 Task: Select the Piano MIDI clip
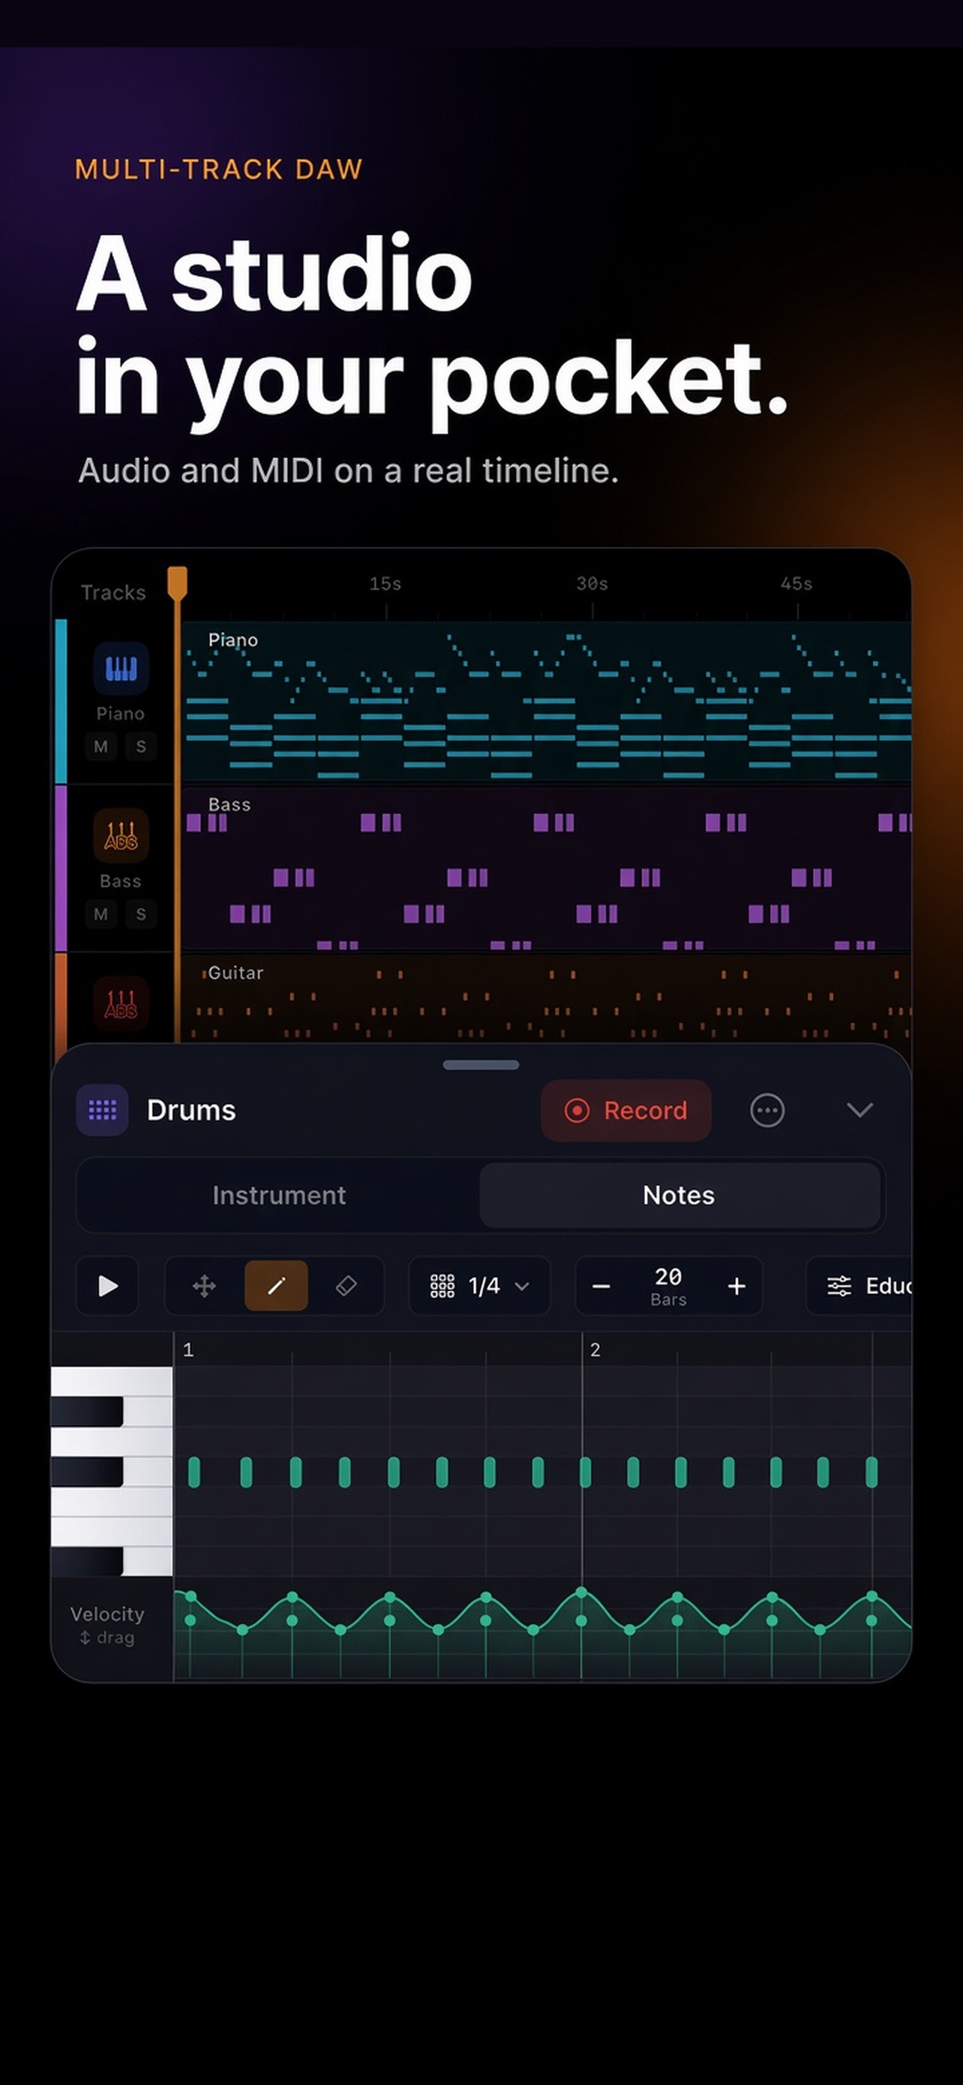click(x=547, y=701)
